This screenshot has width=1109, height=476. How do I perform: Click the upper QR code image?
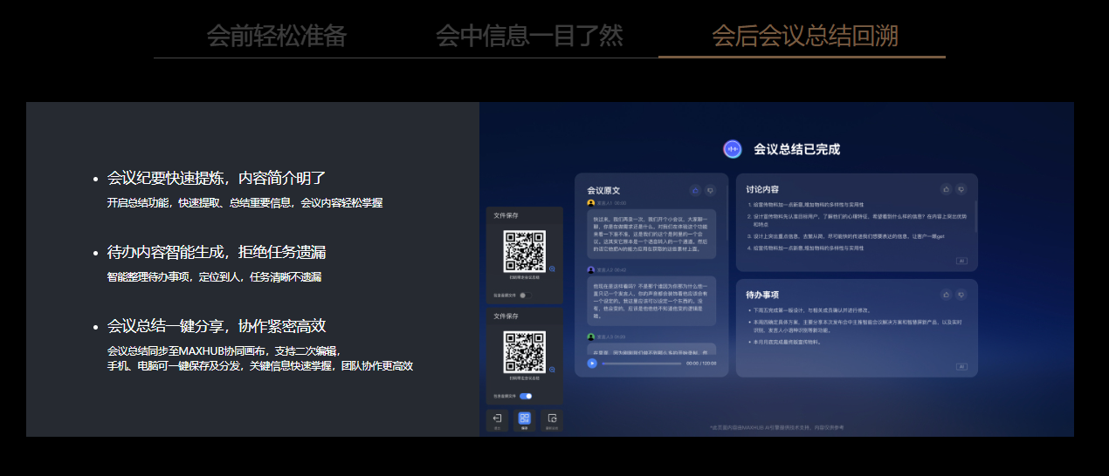524,251
